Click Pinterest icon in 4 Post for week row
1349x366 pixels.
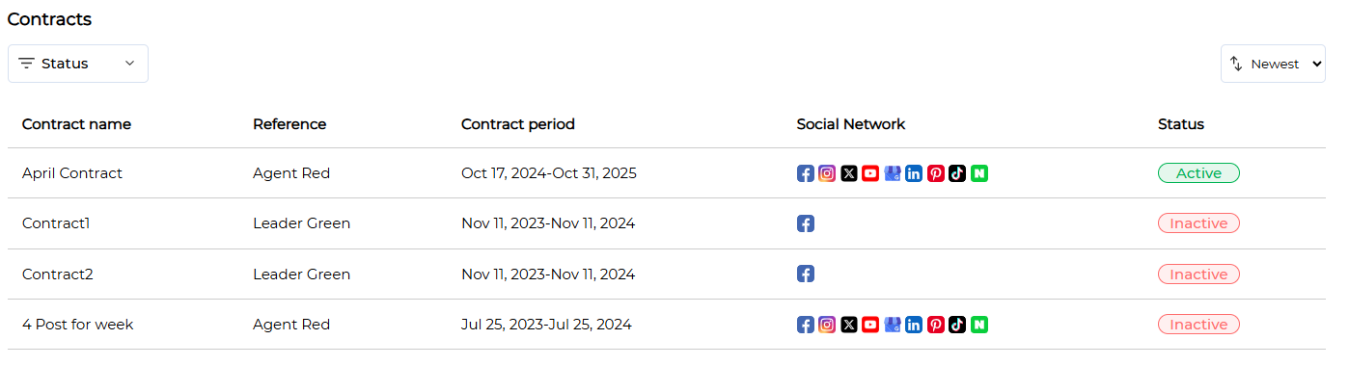pyautogui.click(x=936, y=325)
